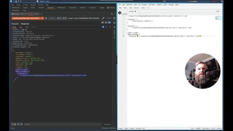Open Git panel icon in Kate sidebar

pos(120,13)
